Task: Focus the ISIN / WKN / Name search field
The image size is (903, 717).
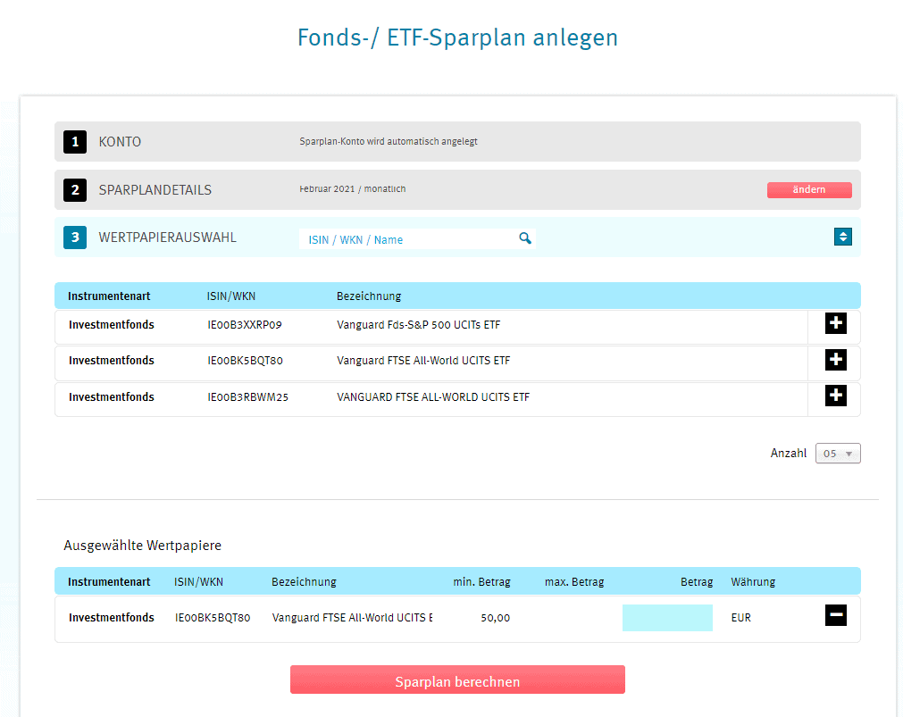Action: 417,239
